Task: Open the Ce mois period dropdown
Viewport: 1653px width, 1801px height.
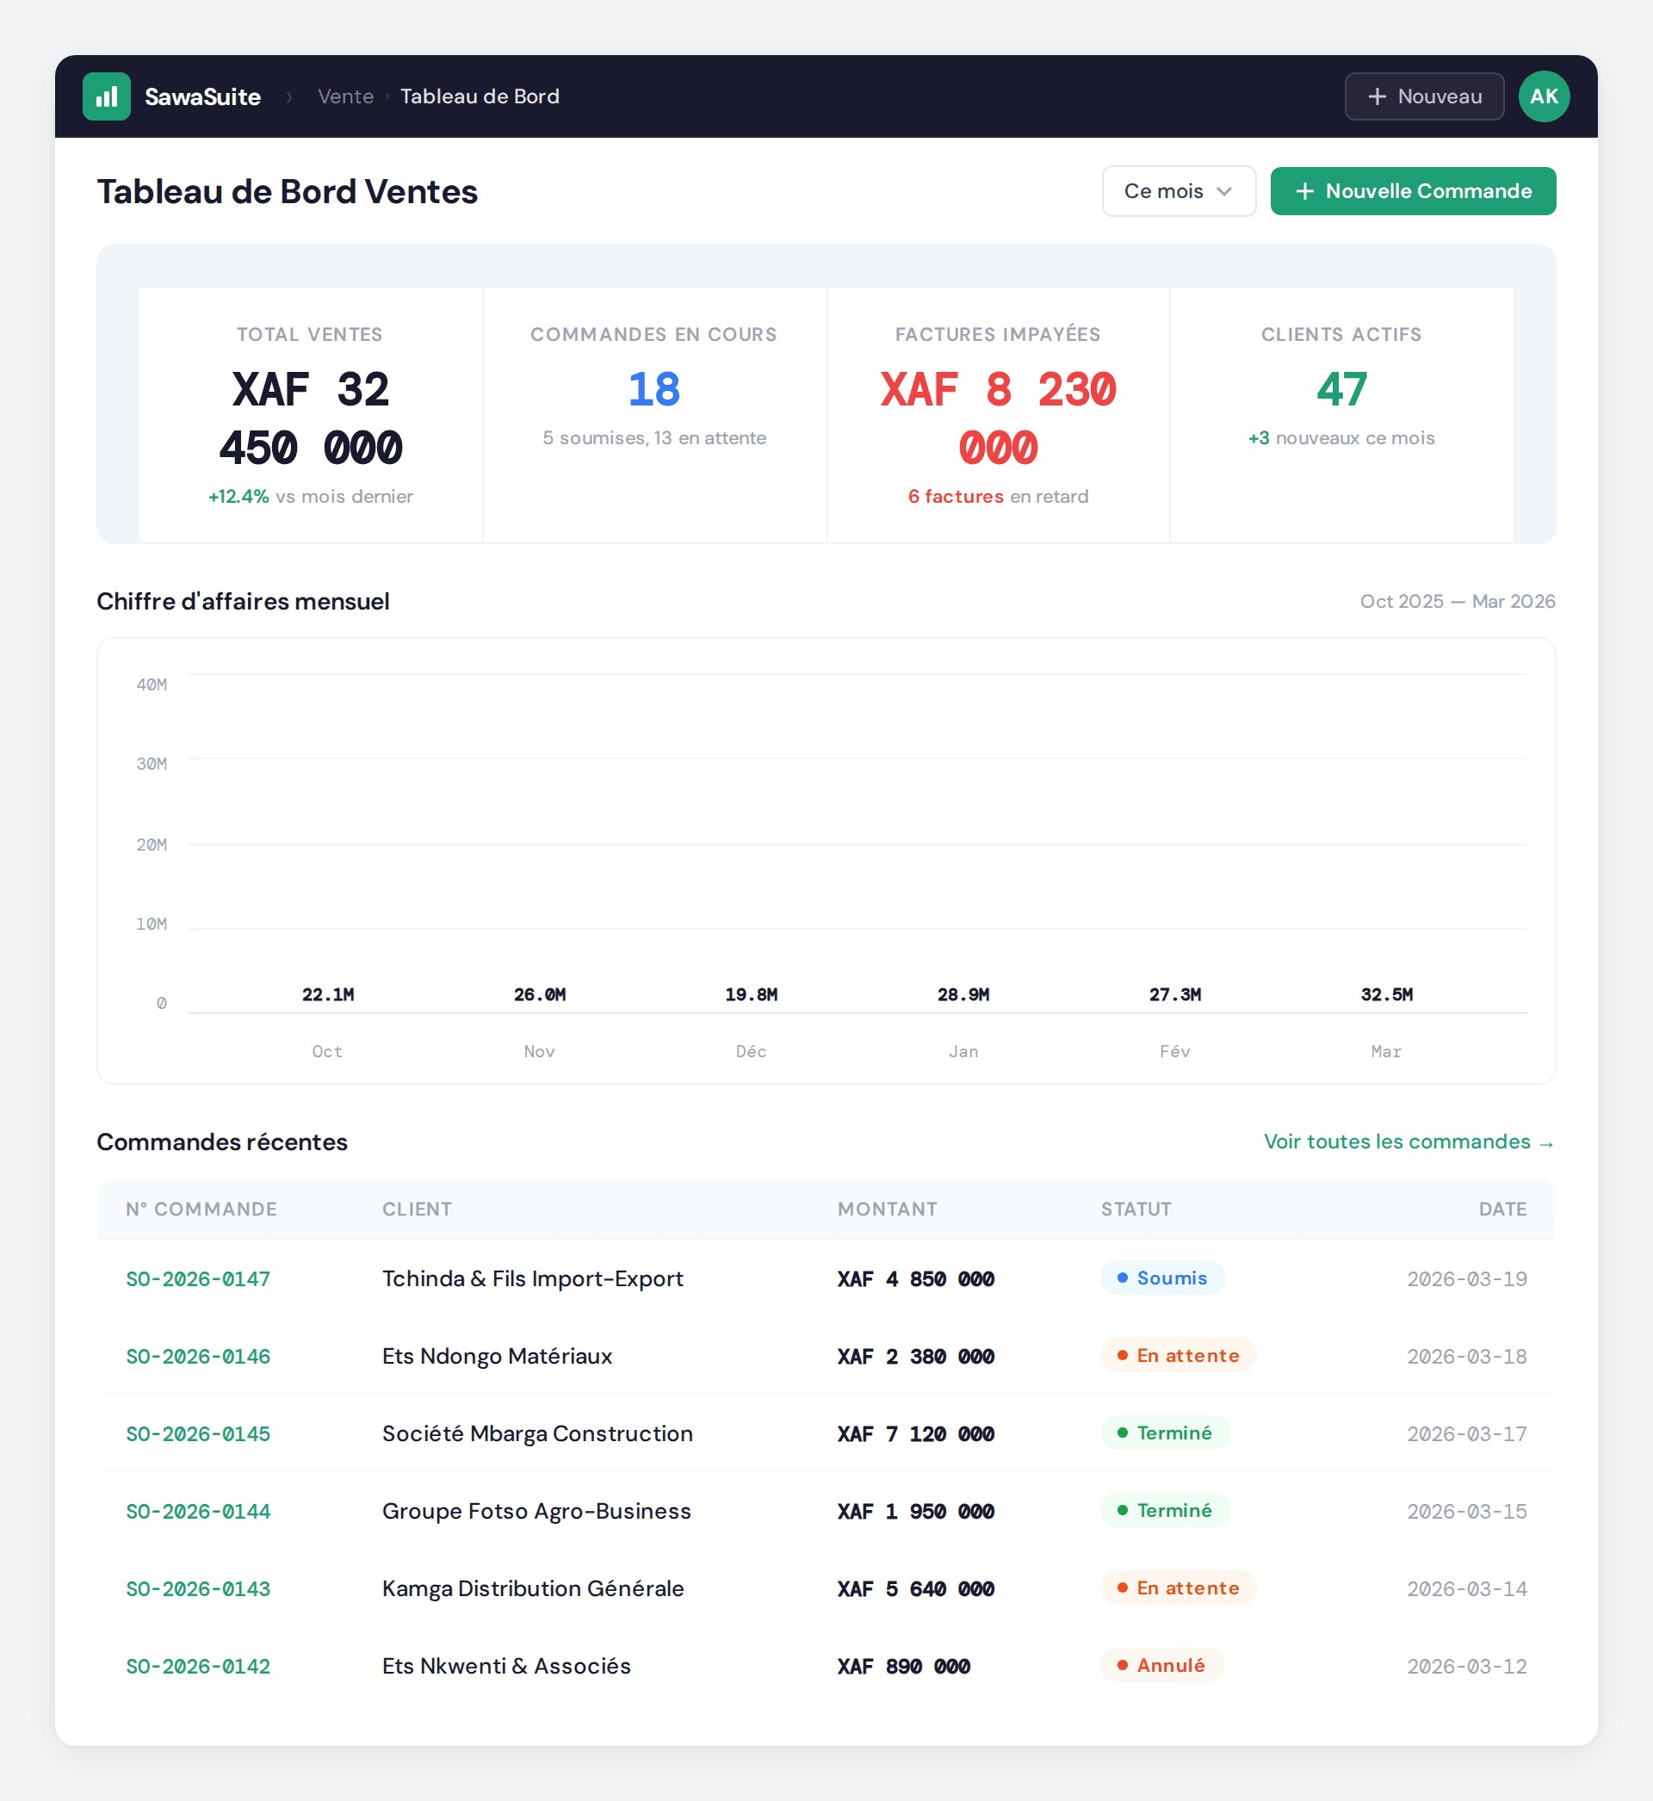Action: pos(1177,191)
